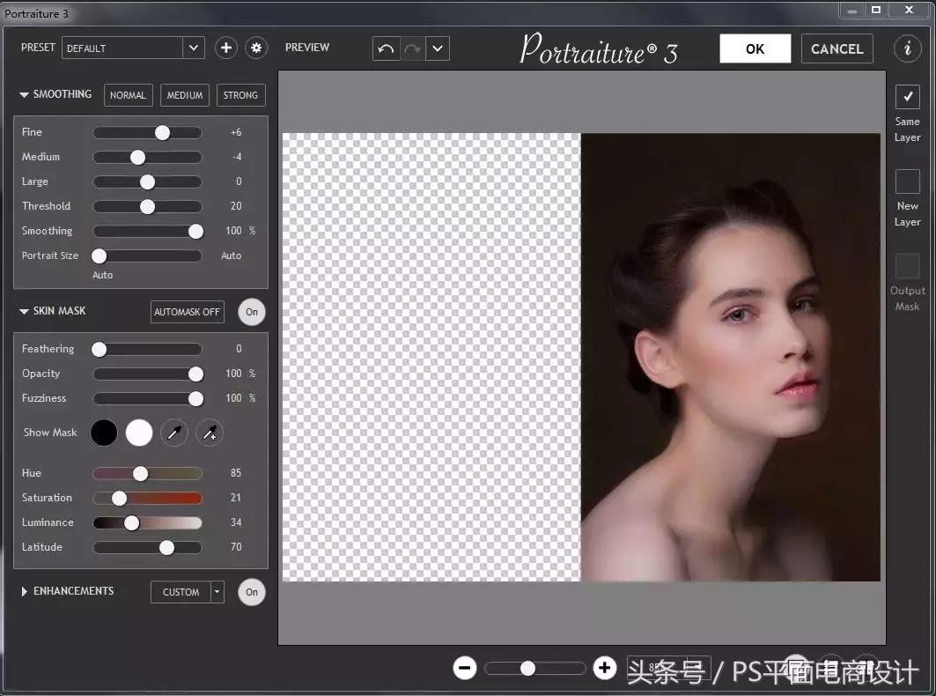936x696 pixels.
Task: Toggle the Skin Mask On switch
Action: click(251, 312)
